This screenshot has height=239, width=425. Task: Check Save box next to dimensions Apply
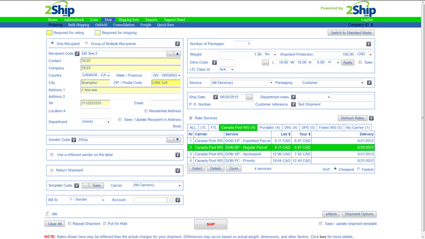coord(360,62)
